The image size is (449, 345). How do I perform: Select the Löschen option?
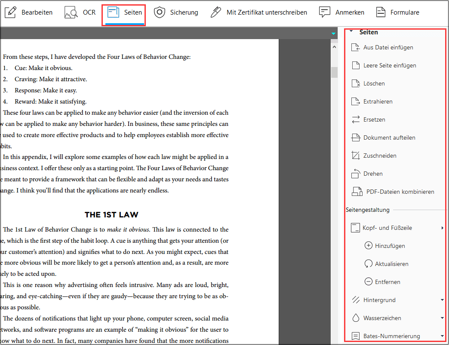[374, 83]
